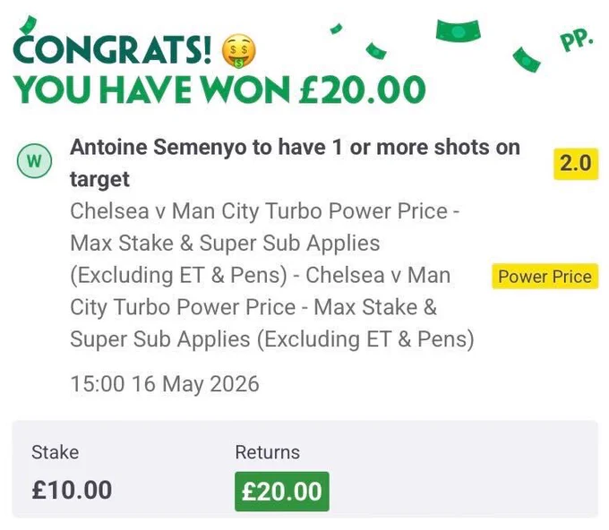Click the yellow Power Price tag
The width and height of the screenshot is (609, 530).
[545, 277]
